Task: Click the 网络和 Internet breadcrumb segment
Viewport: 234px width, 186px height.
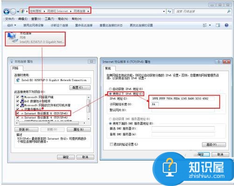Action: (57, 11)
